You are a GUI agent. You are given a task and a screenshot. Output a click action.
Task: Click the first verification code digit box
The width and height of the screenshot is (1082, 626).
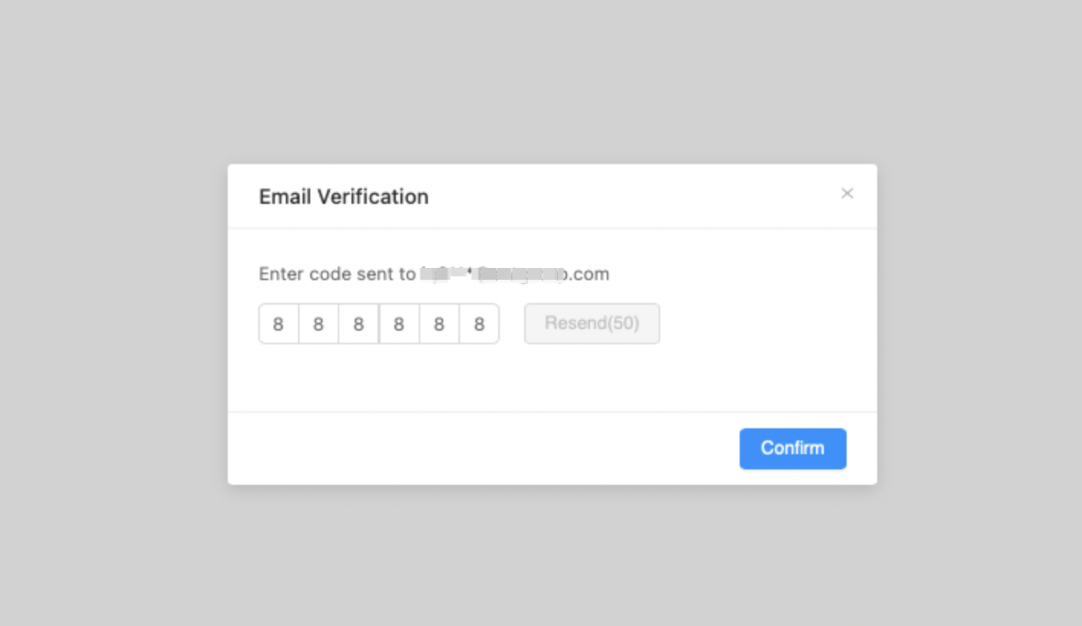(278, 324)
